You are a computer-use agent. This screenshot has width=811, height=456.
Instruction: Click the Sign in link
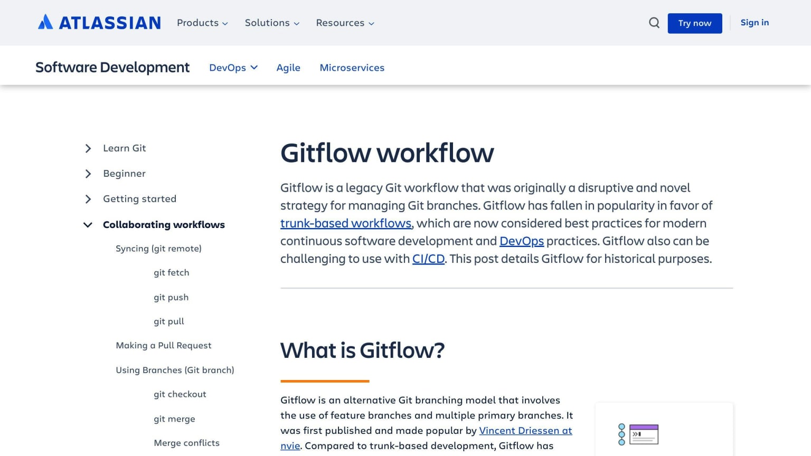[755, 22]
